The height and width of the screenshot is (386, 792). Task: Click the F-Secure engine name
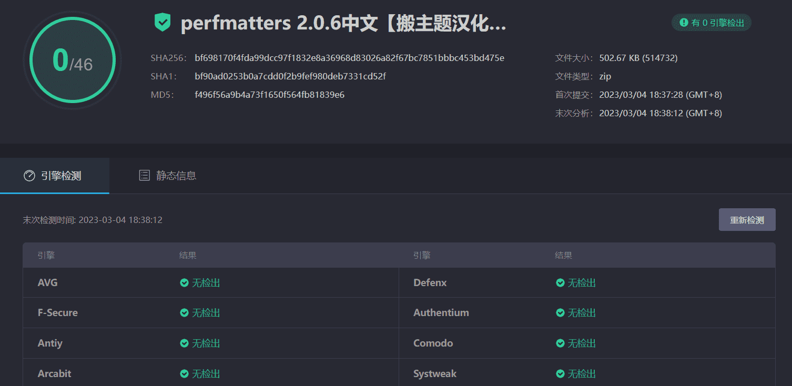58,313
